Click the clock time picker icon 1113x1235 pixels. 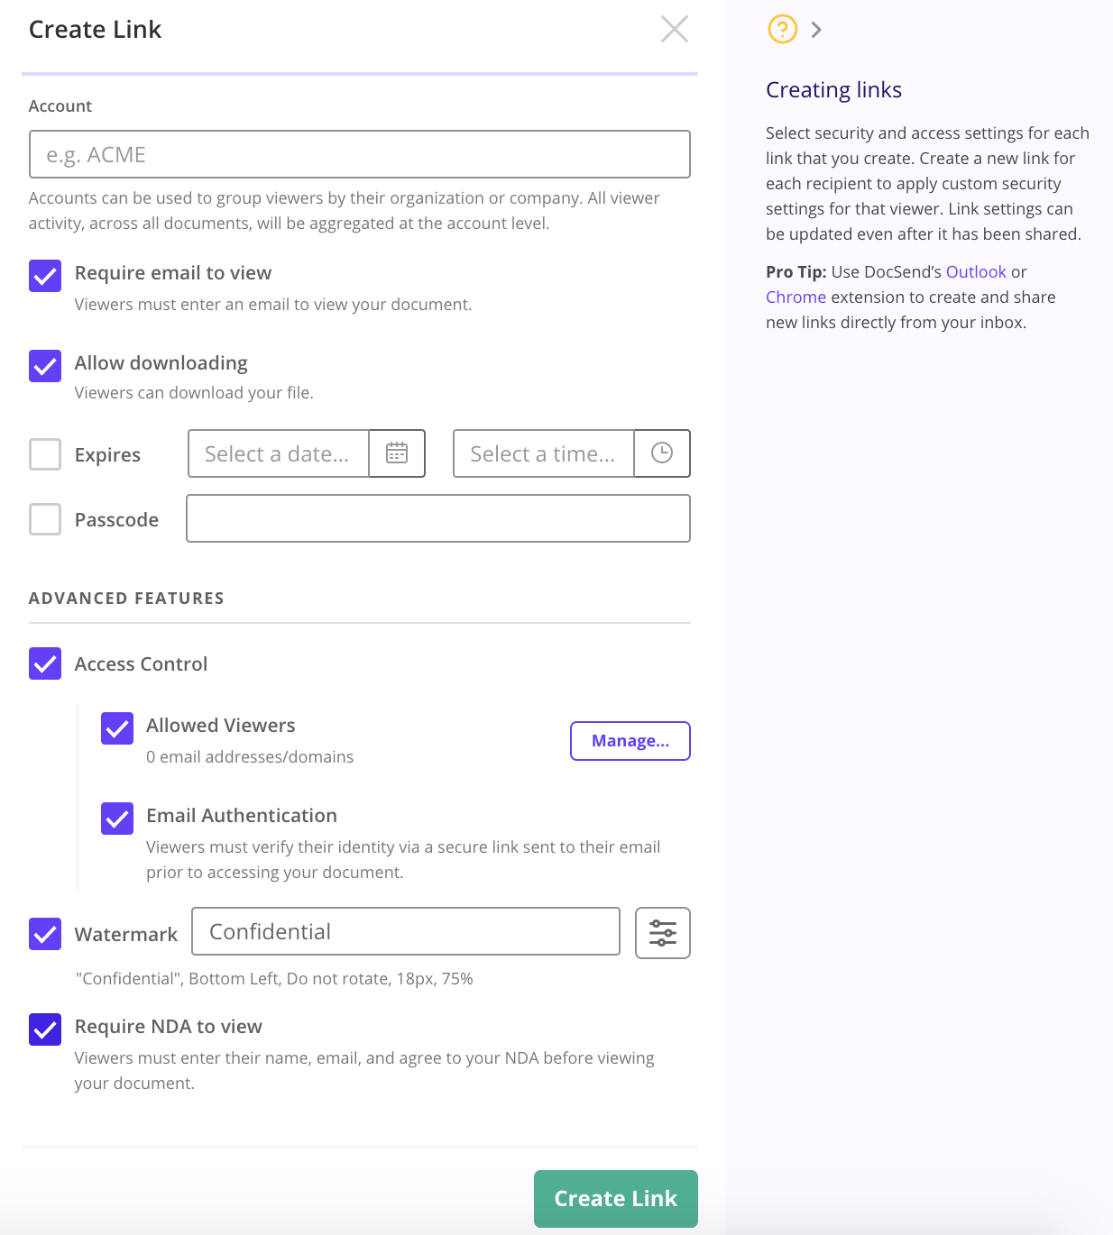(662, 453)
